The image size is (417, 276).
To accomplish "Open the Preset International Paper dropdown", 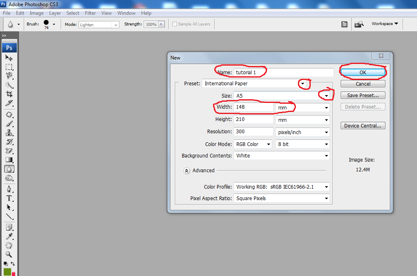I will pos(302,83).
